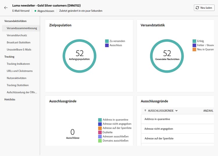Viewport: 218px width, 156px height.
Task: Open Nutzeraktivitäten report
Action: tap(16, 78)
